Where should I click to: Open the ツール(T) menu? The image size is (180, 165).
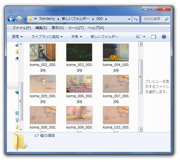coord(76,28)
